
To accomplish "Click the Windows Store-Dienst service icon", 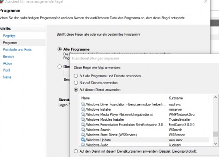I will coord(83,135).
